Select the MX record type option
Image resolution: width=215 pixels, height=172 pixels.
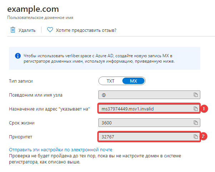click(133, 81)
